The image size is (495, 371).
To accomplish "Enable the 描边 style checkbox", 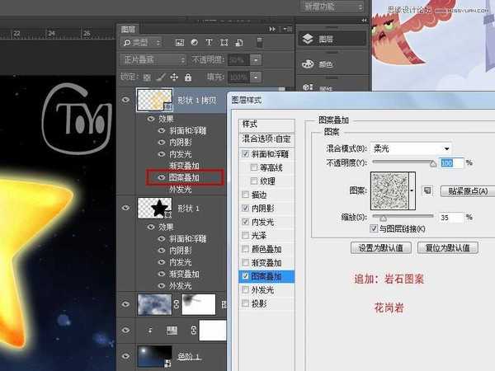I will pyautogui.click(x=244, y=195).
